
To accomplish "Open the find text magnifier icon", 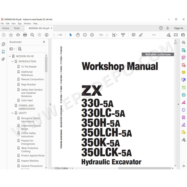I will point(32,35).
